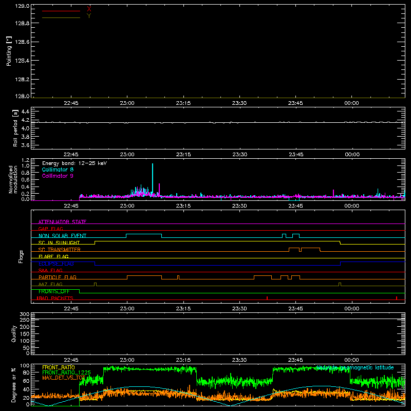Click the ATTENUATOR_STATE flag label
This screenshot has width=411, height=411.
[62, 222]
